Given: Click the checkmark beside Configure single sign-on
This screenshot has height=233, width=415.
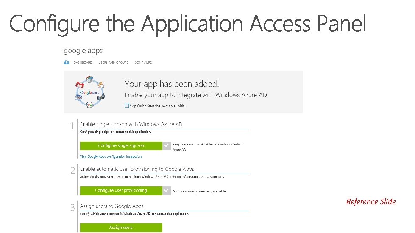Looking at the screenshot, I should (x=167, y=145).
